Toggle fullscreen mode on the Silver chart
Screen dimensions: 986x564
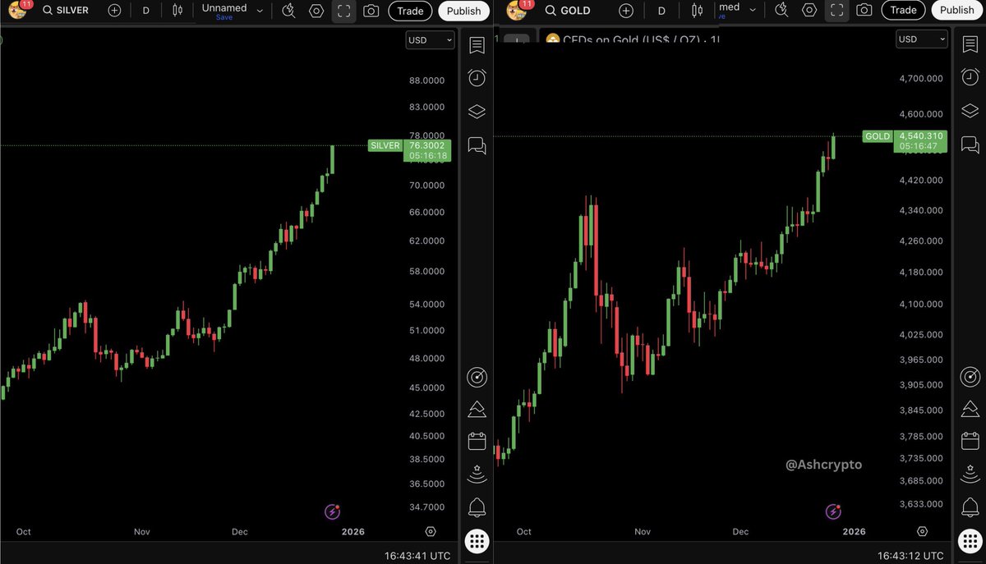point(344,11)
